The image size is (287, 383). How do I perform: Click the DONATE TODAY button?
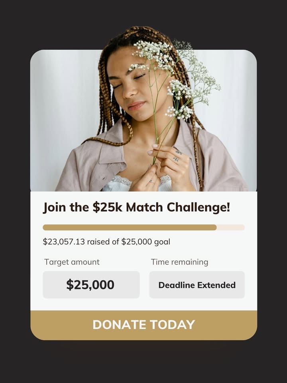click(x=143, y=325)
